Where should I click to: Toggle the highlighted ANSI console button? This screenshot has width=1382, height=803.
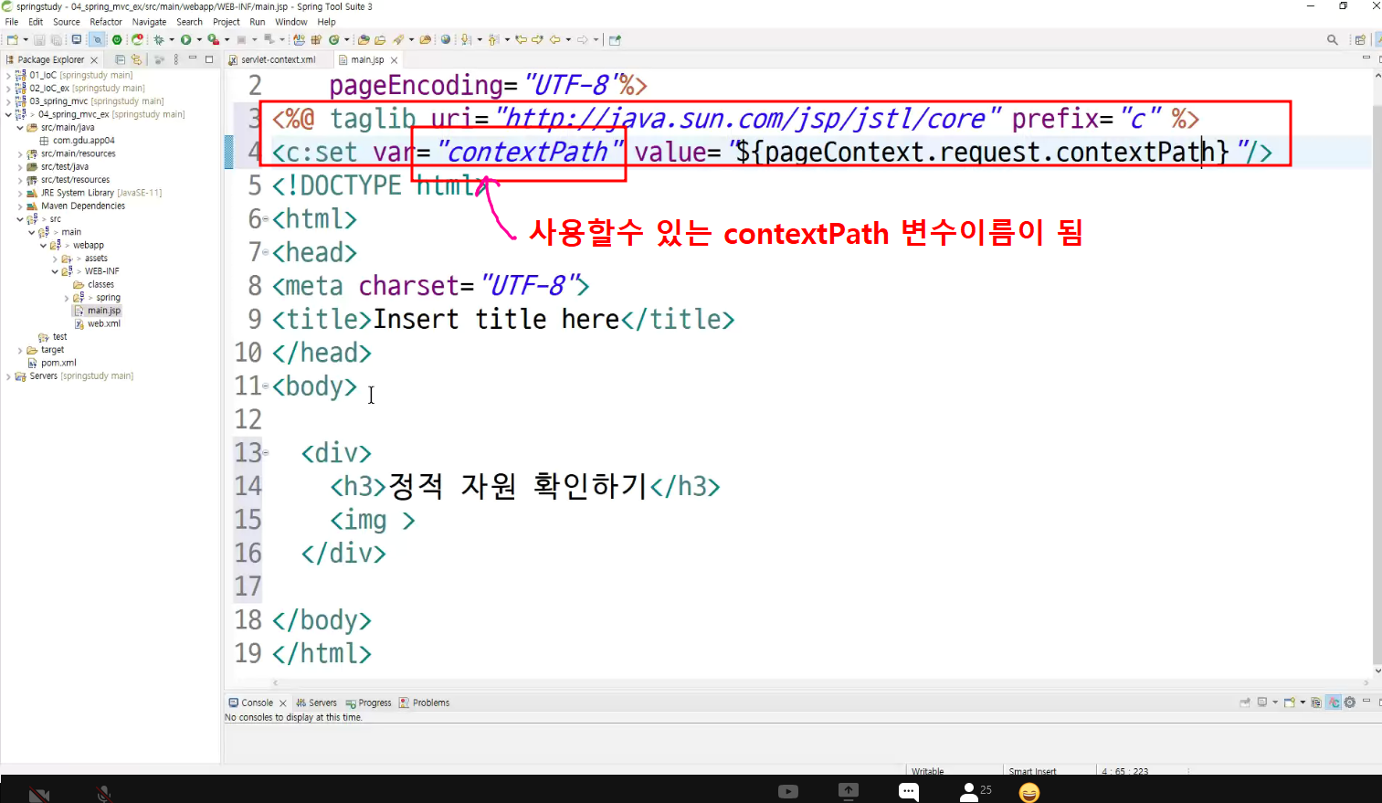tap(1334, 703)
